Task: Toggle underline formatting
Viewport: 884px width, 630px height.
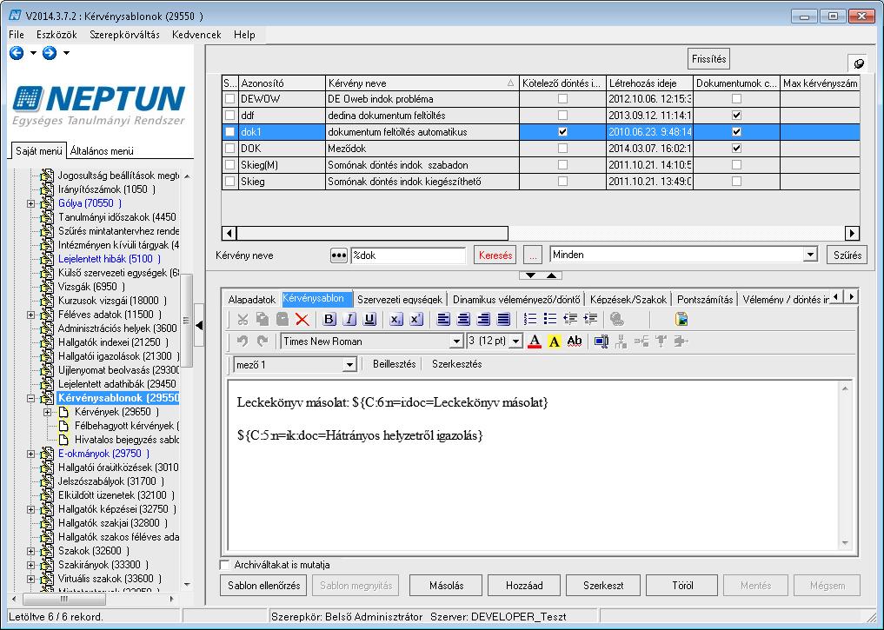Action: (369, 320)
